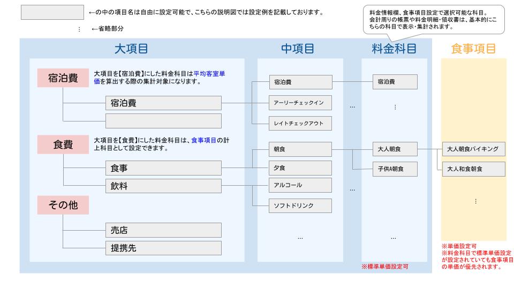
Task: Click the empty box below 宿泊費 sub-item
Action: 163,120
